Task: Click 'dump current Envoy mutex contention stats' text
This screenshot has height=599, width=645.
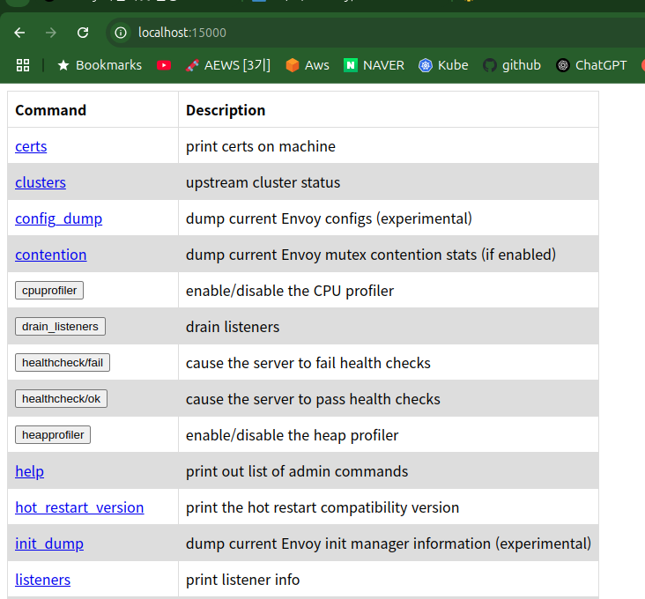Action: (331, 255)
